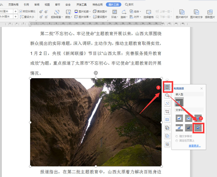Click the selected cliff photo in the document

[96, 122]
